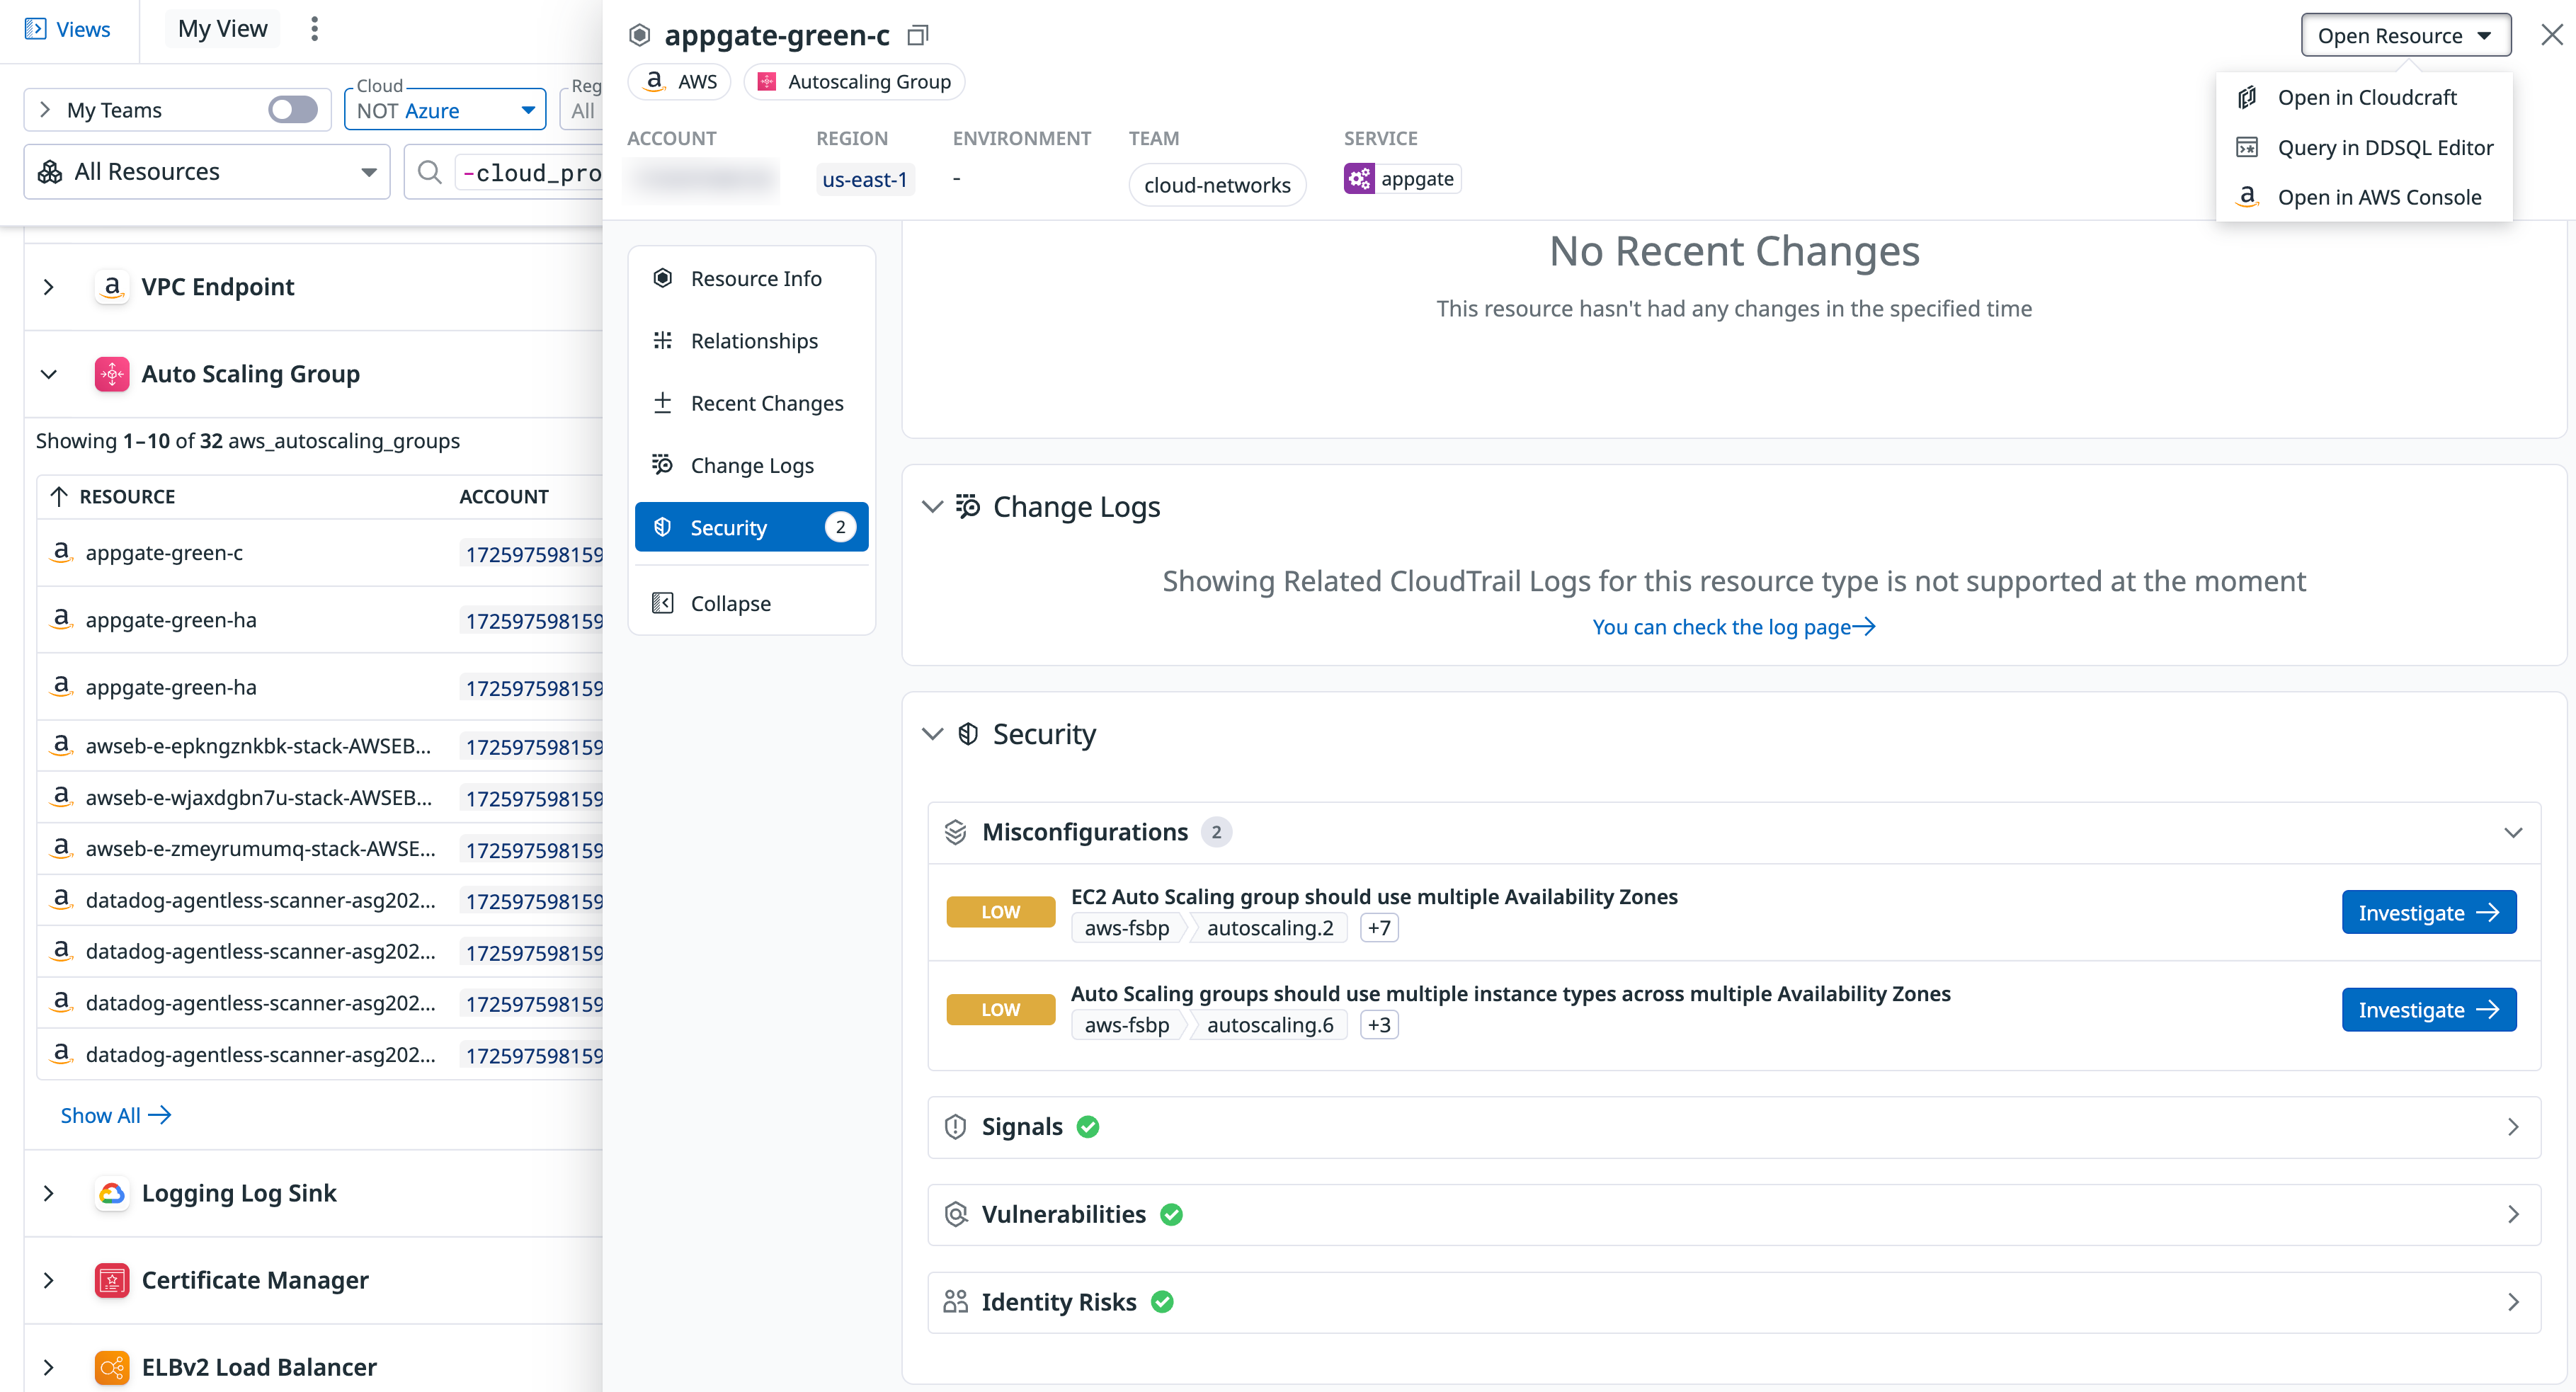Collapse the Auto Scaling Group section
The height and width of the screenshot is (1392, 2576).
click(48, 374)
